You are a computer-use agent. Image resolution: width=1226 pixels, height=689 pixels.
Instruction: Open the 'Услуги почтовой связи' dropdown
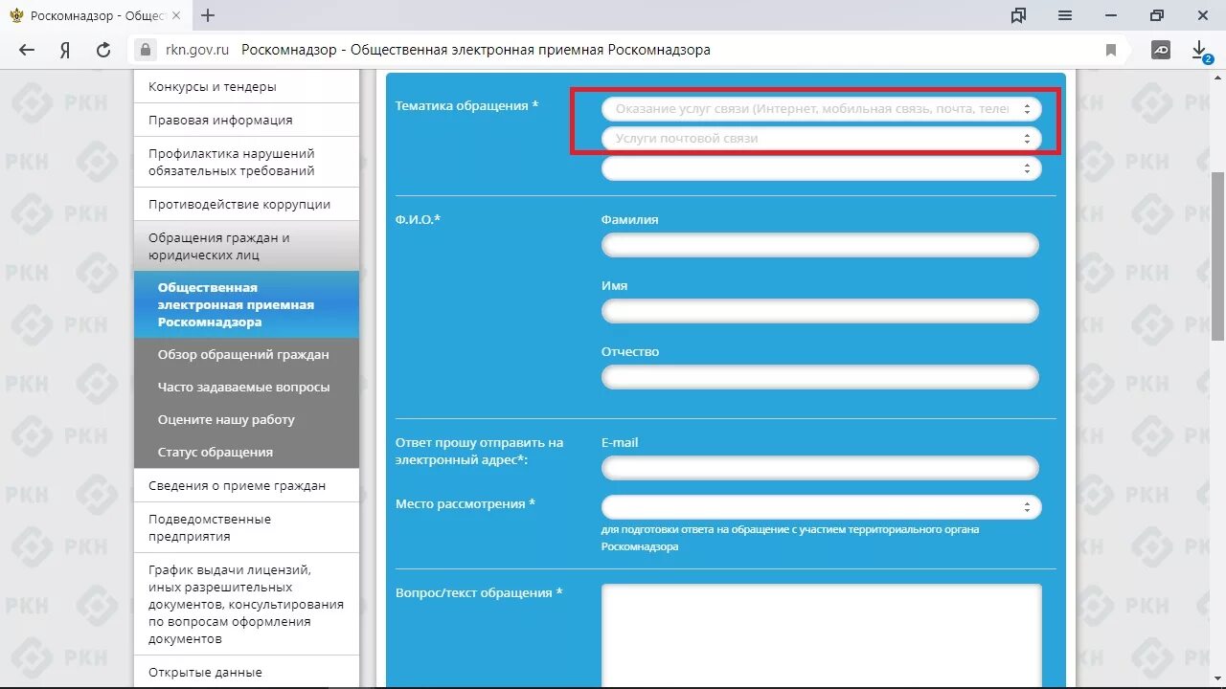point(821,139)
